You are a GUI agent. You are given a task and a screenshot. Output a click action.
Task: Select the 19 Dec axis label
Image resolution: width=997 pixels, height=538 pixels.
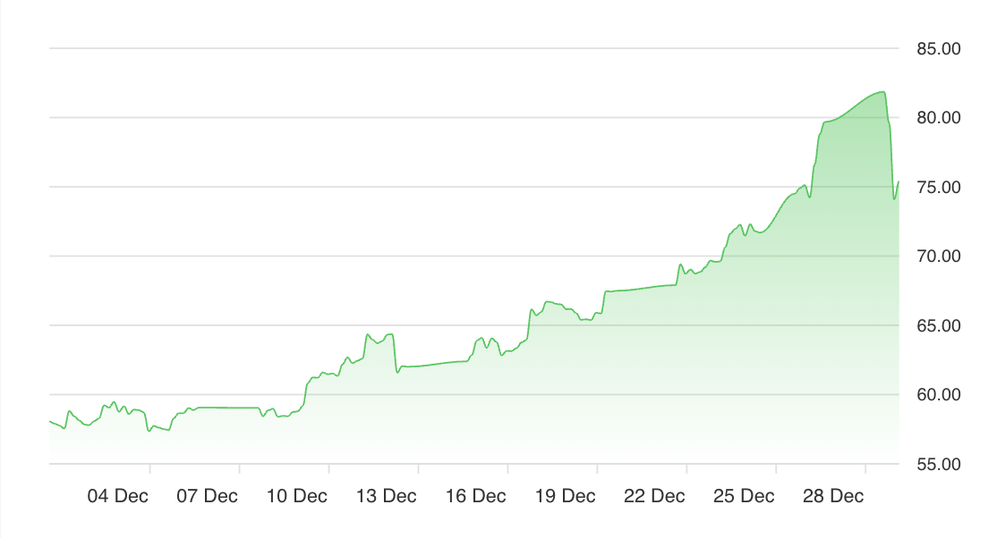tap(566, 496)
